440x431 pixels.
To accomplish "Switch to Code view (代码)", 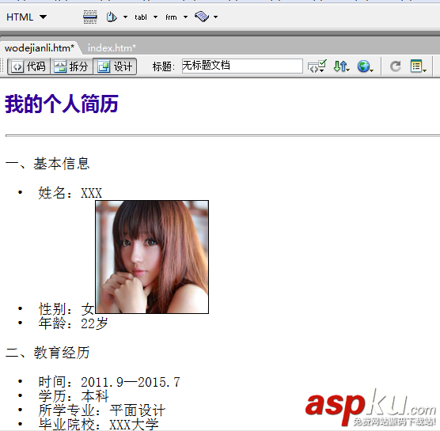I will coord(29,66).
